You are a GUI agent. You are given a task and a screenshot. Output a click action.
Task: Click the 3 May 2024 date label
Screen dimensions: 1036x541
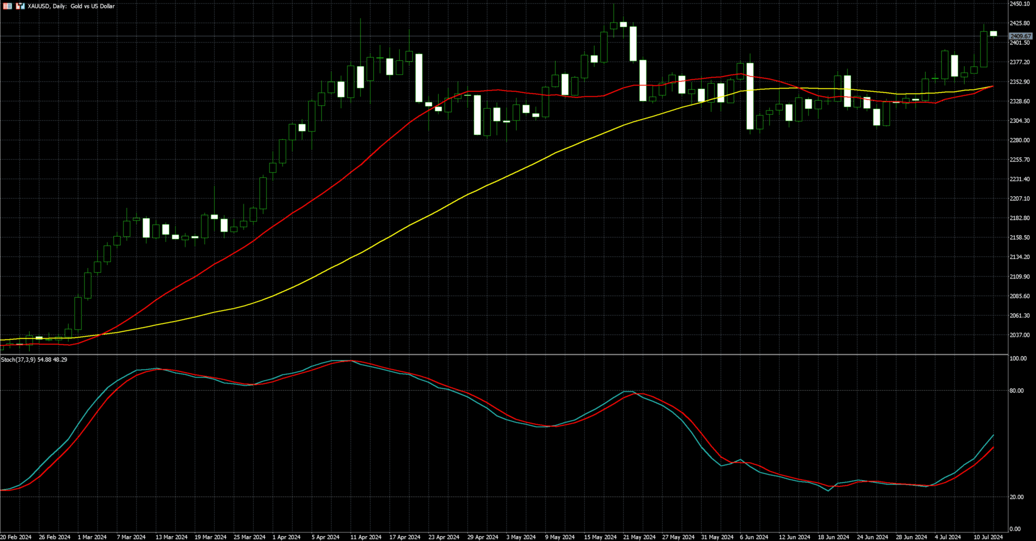[x=521, y=537]
